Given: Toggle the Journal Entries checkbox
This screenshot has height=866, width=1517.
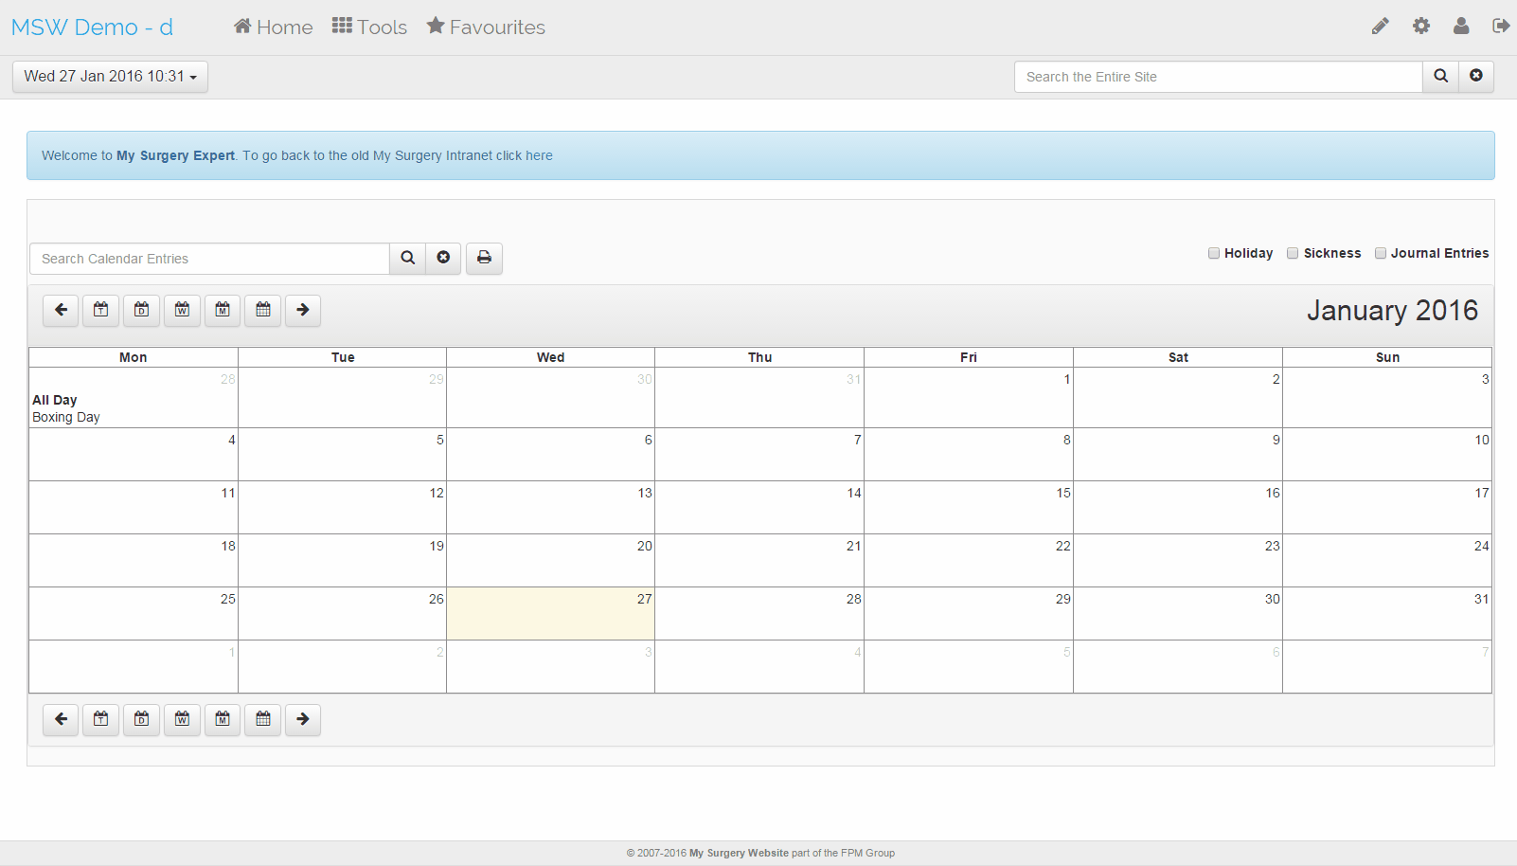Looking at the screenshot, I should pyautogui.click(x=1380, y=253).
